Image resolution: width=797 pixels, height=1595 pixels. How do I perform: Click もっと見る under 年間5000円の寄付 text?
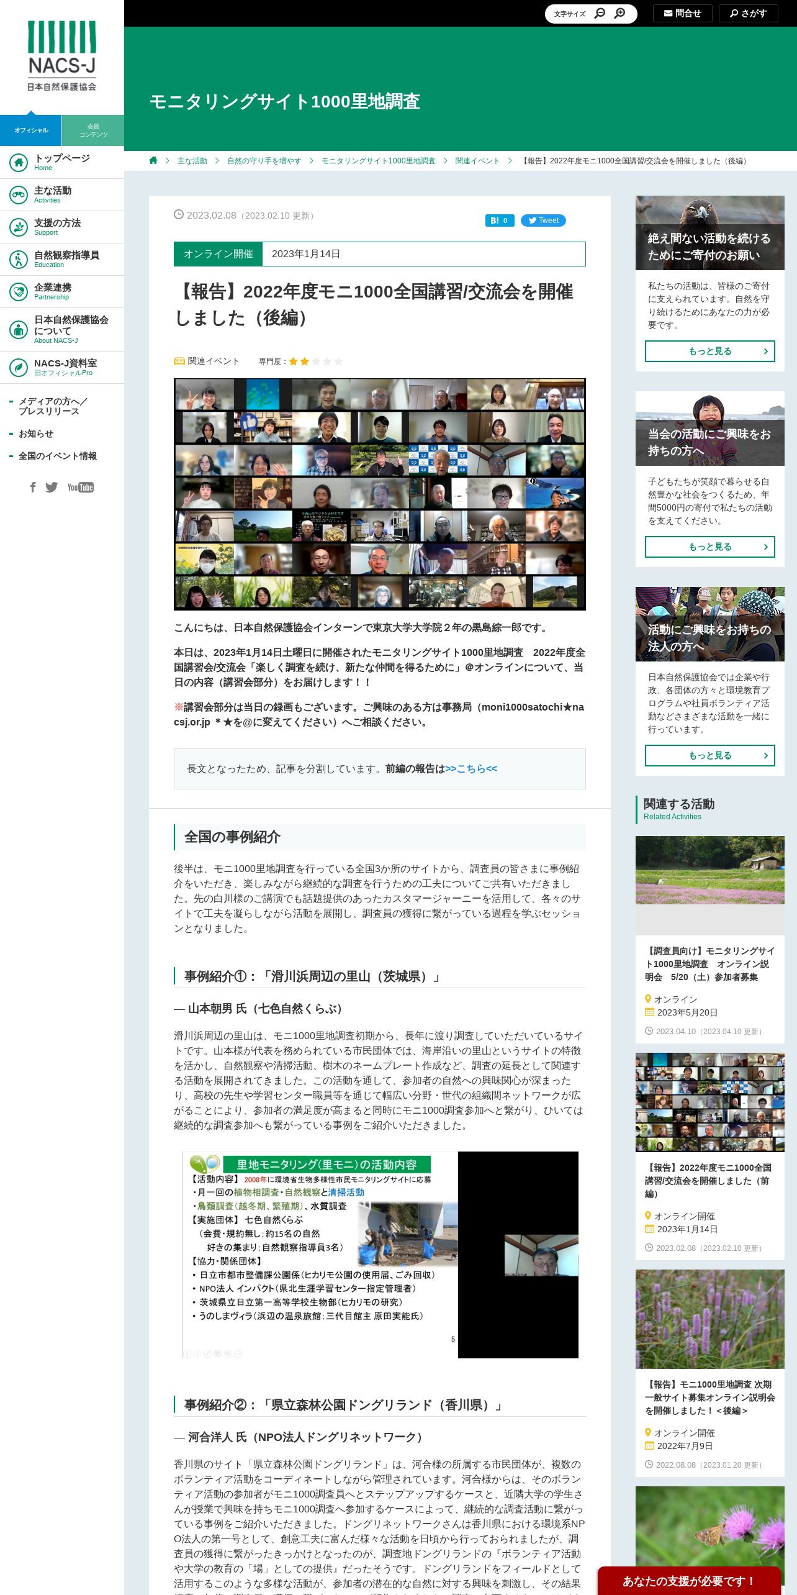click(710, 547)
